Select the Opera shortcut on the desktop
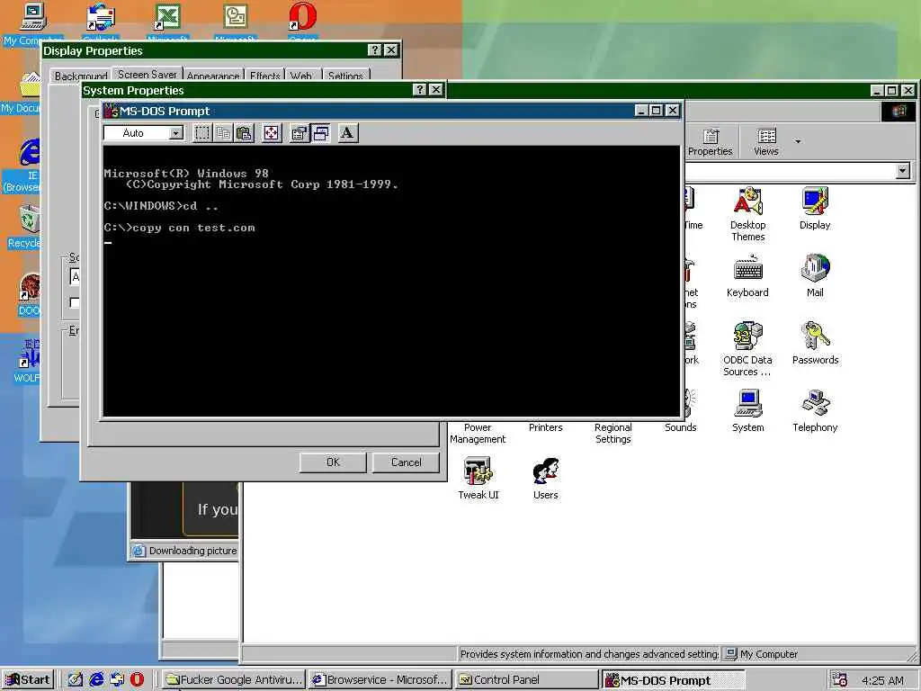This screenshot has height=691, width=921. click(303, 22)
